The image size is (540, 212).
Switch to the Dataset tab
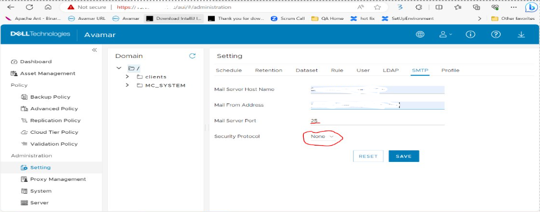(x=307, y=70)
